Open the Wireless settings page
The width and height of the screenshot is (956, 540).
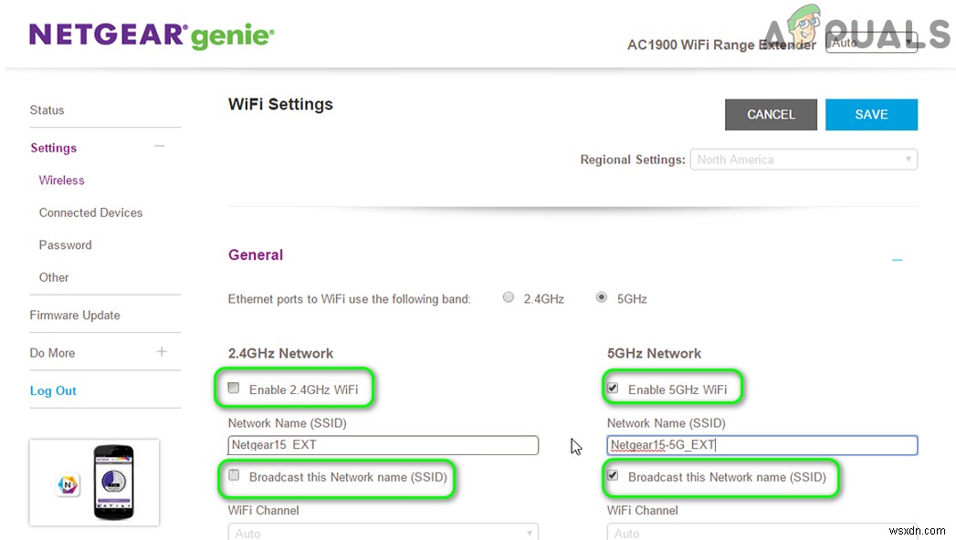[x=61, y=180]
